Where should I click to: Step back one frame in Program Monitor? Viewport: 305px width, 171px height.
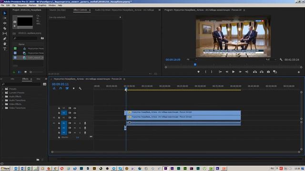pyautogui.click(x=227, y=72)
